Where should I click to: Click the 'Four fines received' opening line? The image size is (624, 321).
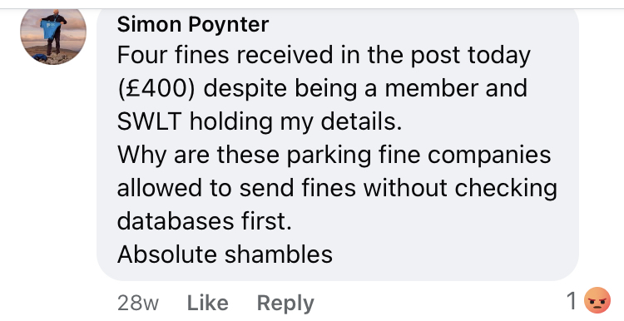tap(324, 56)
